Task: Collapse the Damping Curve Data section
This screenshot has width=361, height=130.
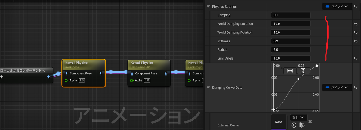Action: [x=208, y=88]
